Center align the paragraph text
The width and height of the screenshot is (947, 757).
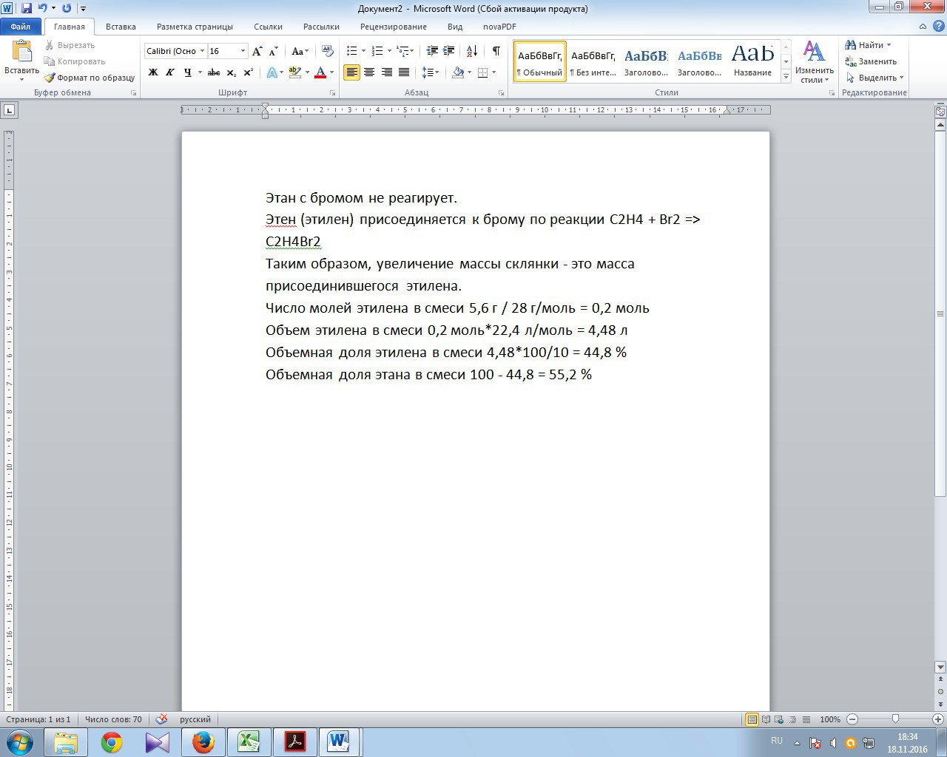(x=369, y=72)
